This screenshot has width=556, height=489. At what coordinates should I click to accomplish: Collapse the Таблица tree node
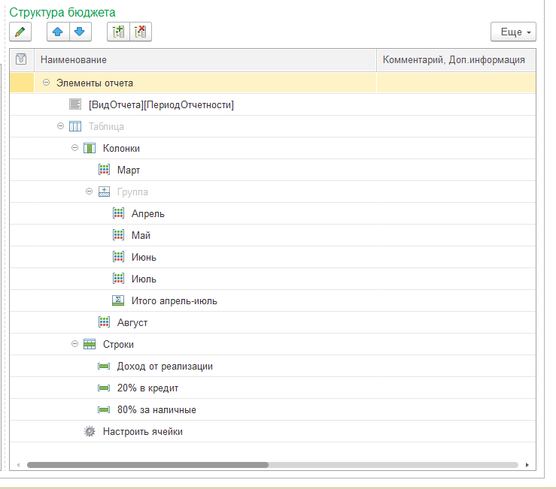tap(61, 127)
